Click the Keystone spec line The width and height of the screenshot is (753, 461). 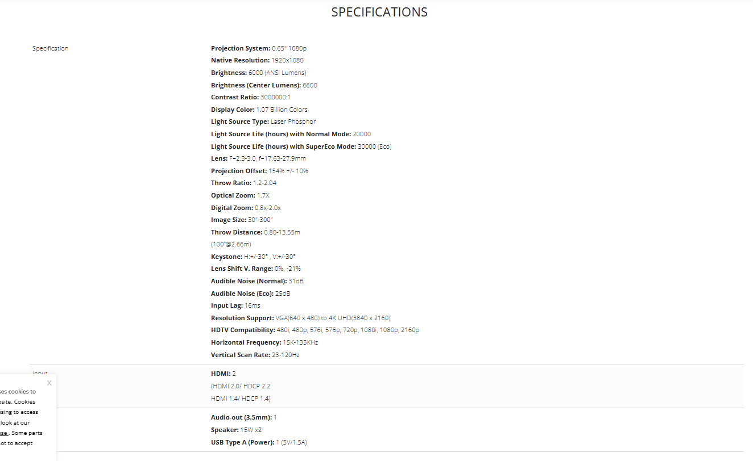253,257
